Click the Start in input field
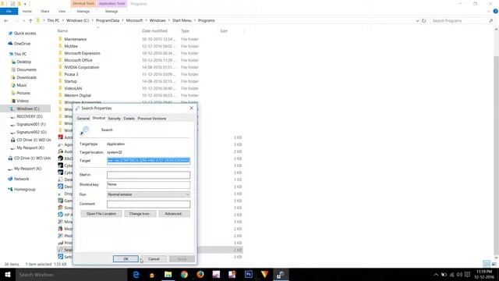Image resolution: width=499 pixels, height=281 pixels. (148, 175)
